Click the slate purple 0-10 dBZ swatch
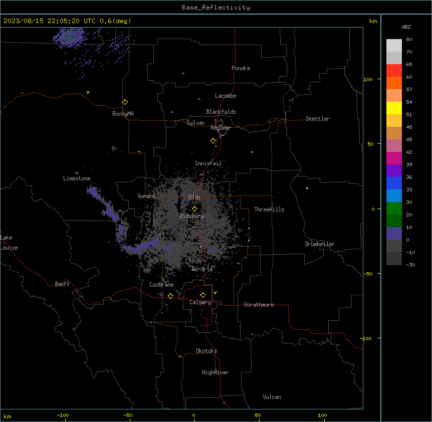This screenshot has width=432, height=422. click(x=394, y=234)
